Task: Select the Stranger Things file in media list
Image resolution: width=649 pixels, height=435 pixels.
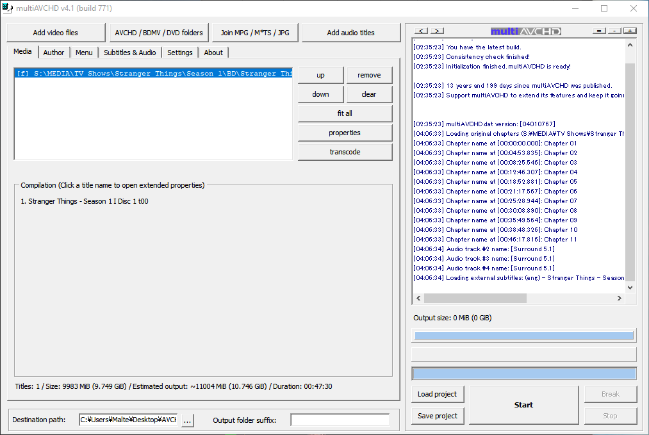Action: (x=154, y=74)
